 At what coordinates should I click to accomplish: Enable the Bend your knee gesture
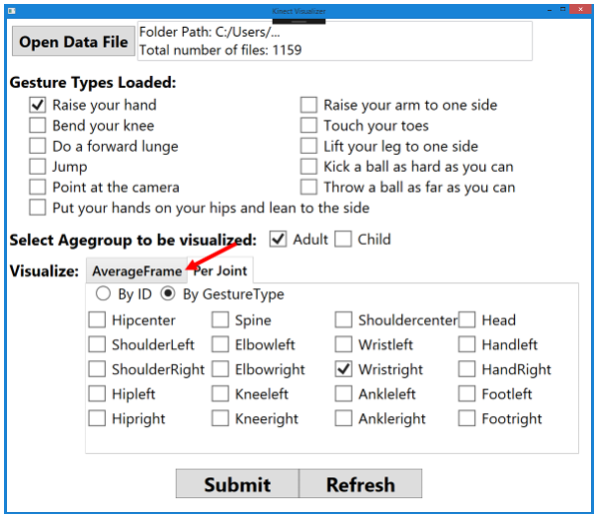(38, 126)
